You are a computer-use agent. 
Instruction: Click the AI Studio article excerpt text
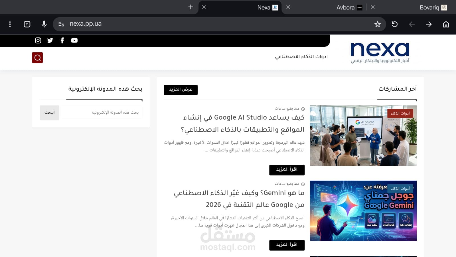(234, 146)
